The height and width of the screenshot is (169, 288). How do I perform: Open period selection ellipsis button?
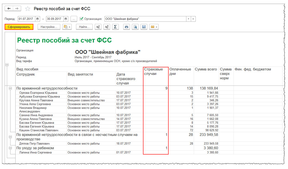click(74, 19)
